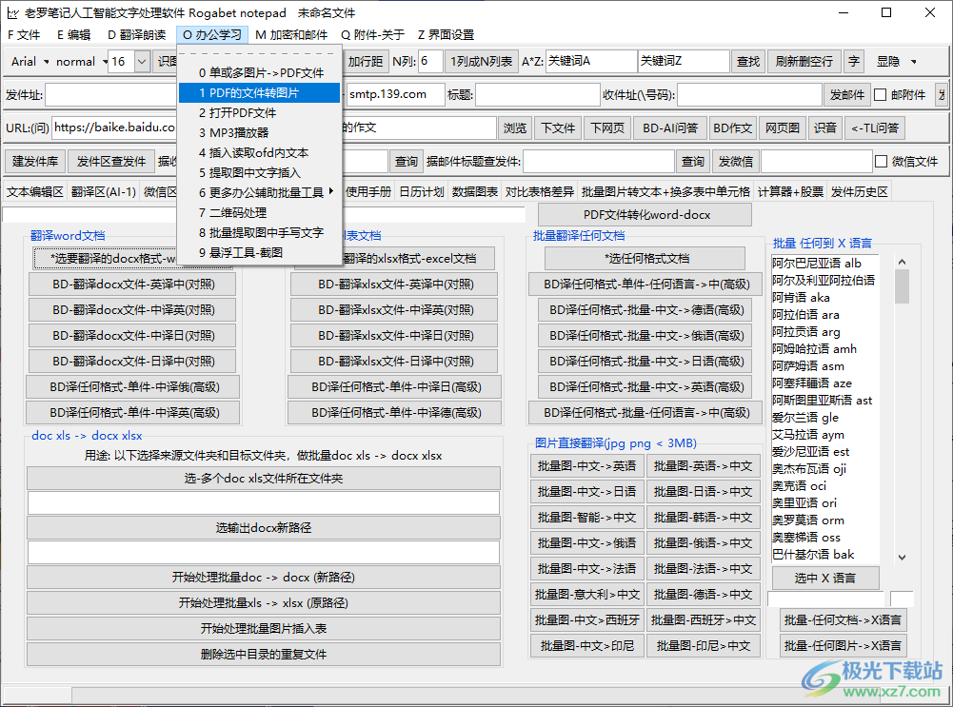Choose 1 PDF的文件转图片 from menu
Image resolution: width=953 pixels, height=707 pixels.
point(260,93)
